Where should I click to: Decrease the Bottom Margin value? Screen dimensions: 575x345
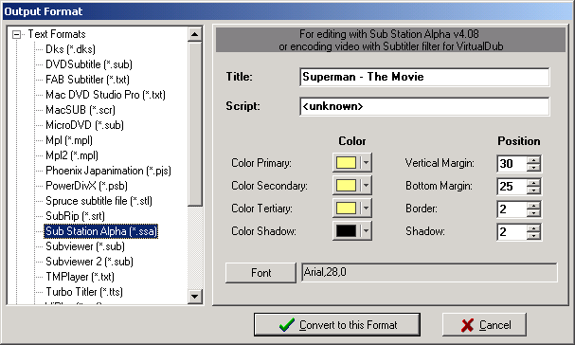coord(533,191)
